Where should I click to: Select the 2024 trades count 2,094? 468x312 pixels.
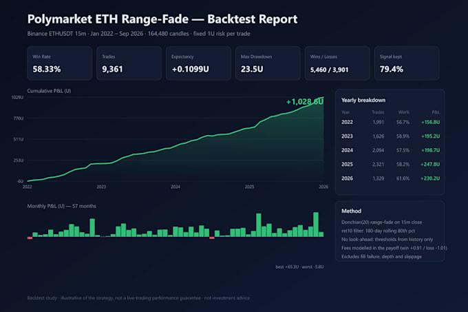tap(378, 150)
